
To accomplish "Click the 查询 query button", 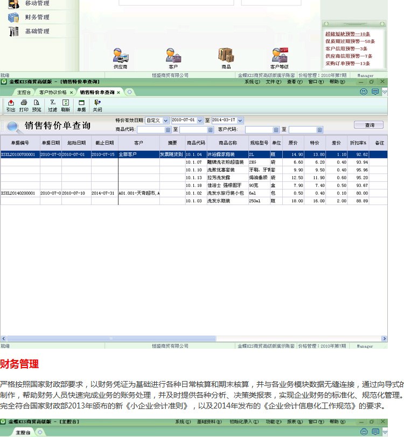I will click(x=369, y=125).
